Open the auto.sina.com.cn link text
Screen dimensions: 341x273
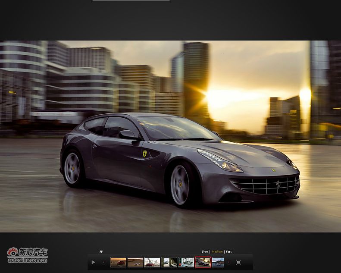(x=28, y=260)
